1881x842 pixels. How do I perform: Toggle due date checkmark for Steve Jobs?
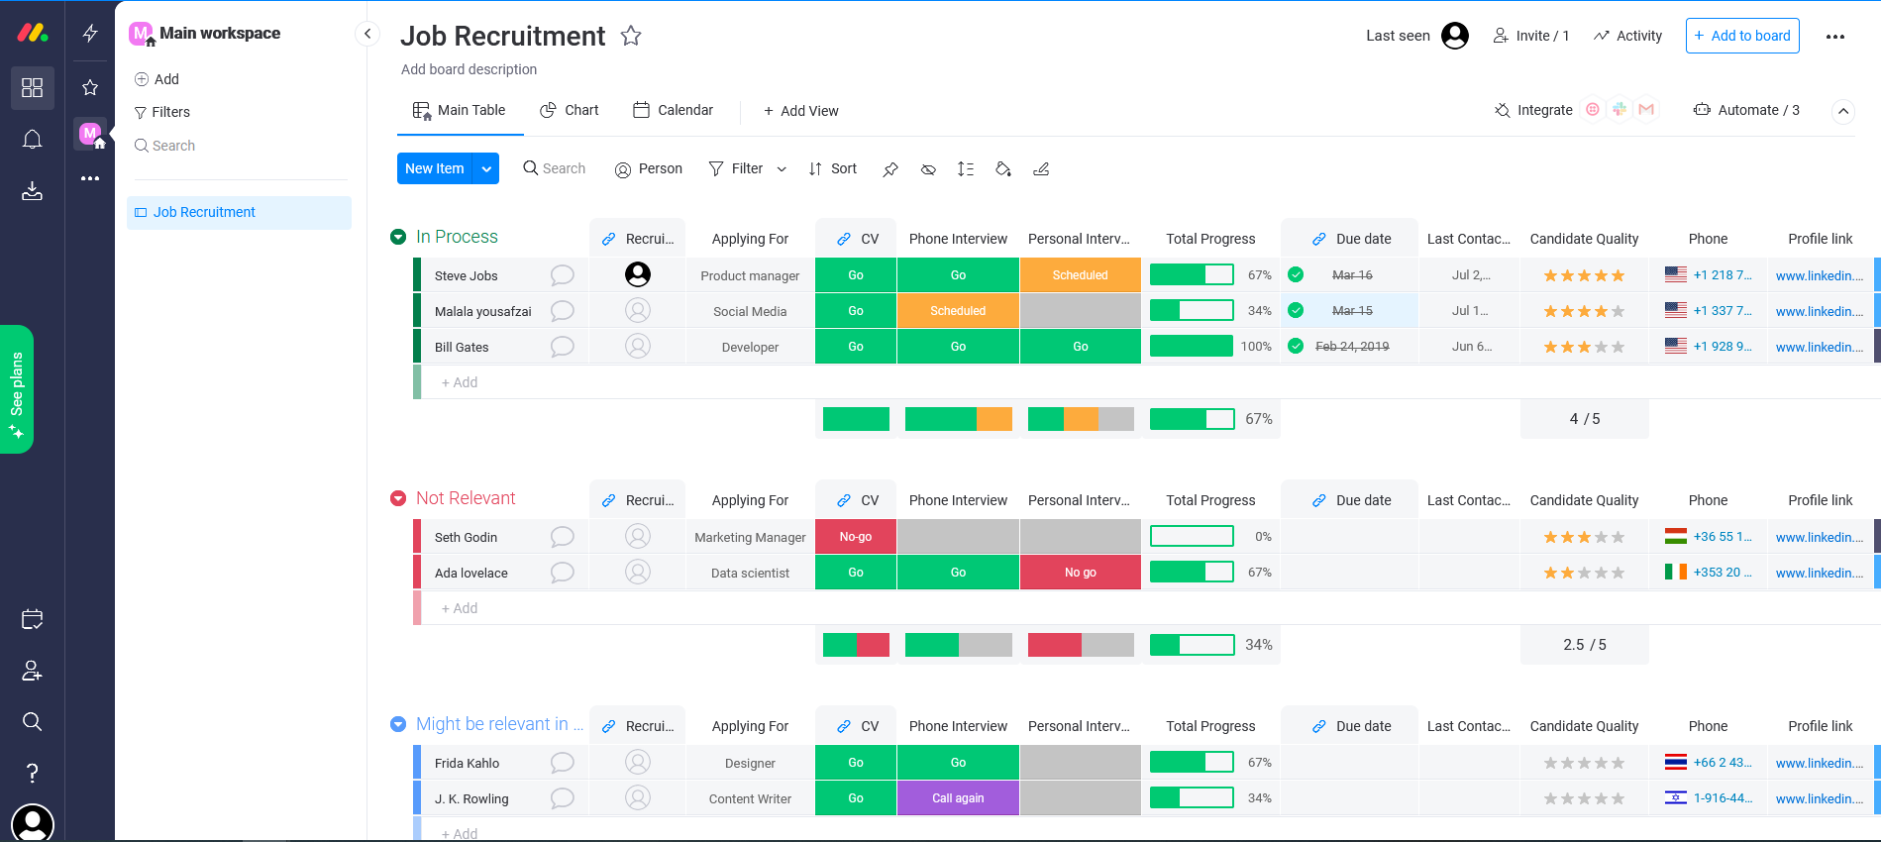coord(1296,275)
